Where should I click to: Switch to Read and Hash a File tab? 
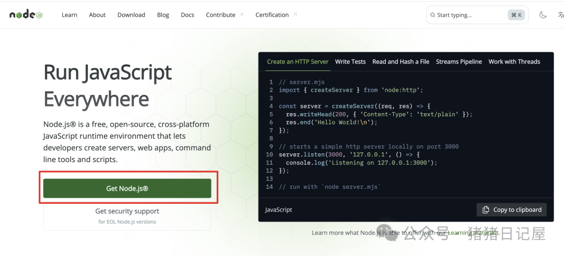coord(401,62)
